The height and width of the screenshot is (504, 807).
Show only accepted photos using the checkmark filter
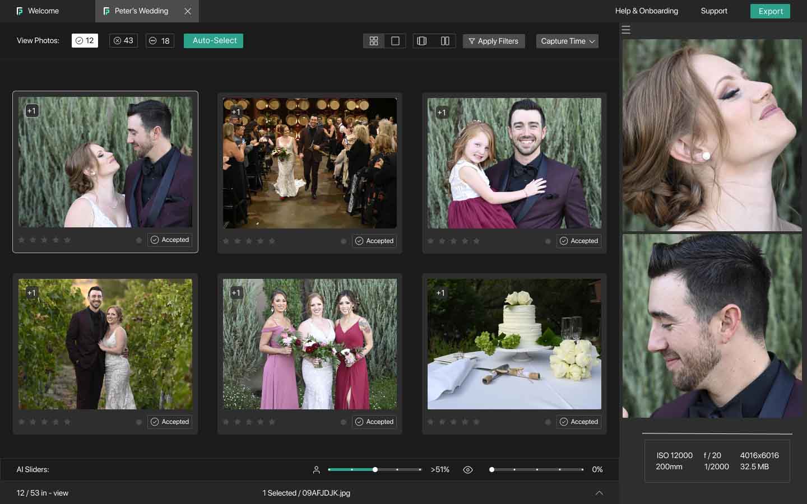point(85,40)
